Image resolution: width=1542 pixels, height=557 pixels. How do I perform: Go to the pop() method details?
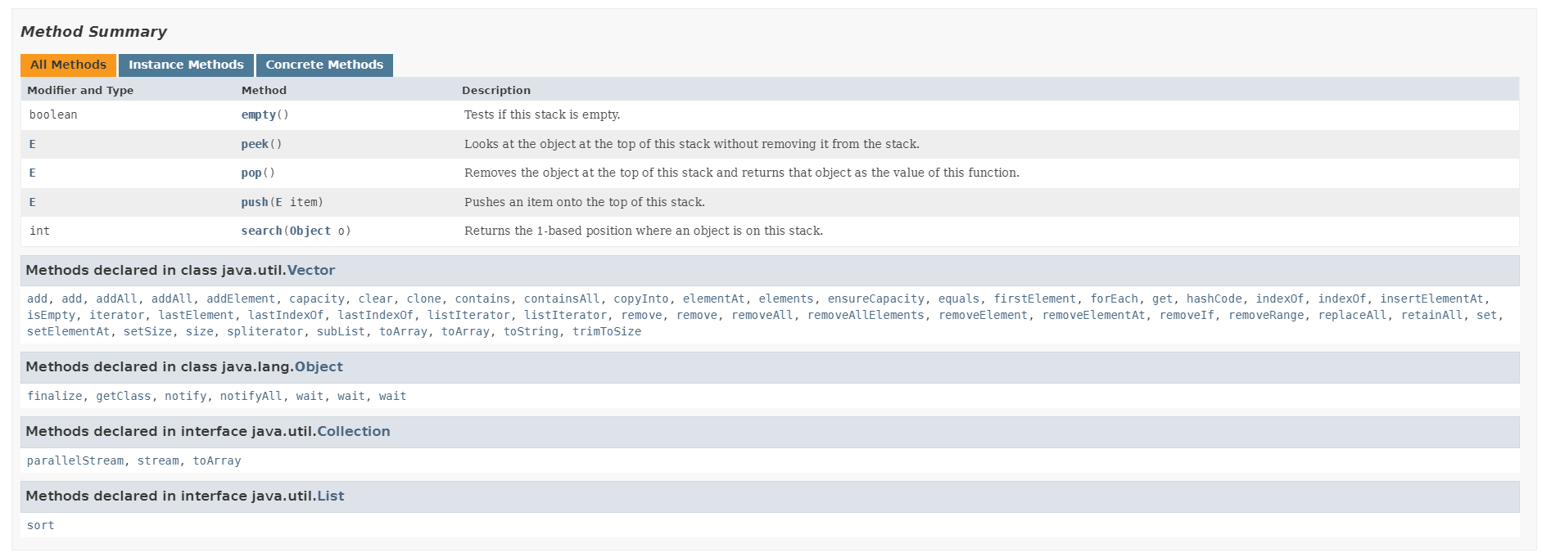[x=251, y=173]
